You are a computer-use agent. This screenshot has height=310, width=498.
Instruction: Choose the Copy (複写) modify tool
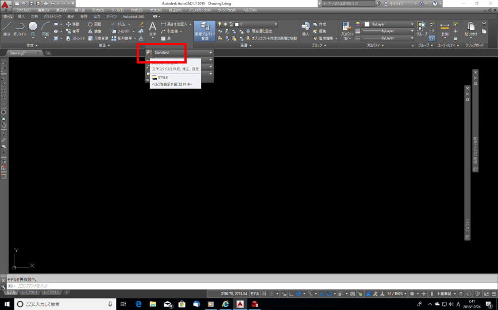pos(73,31)
